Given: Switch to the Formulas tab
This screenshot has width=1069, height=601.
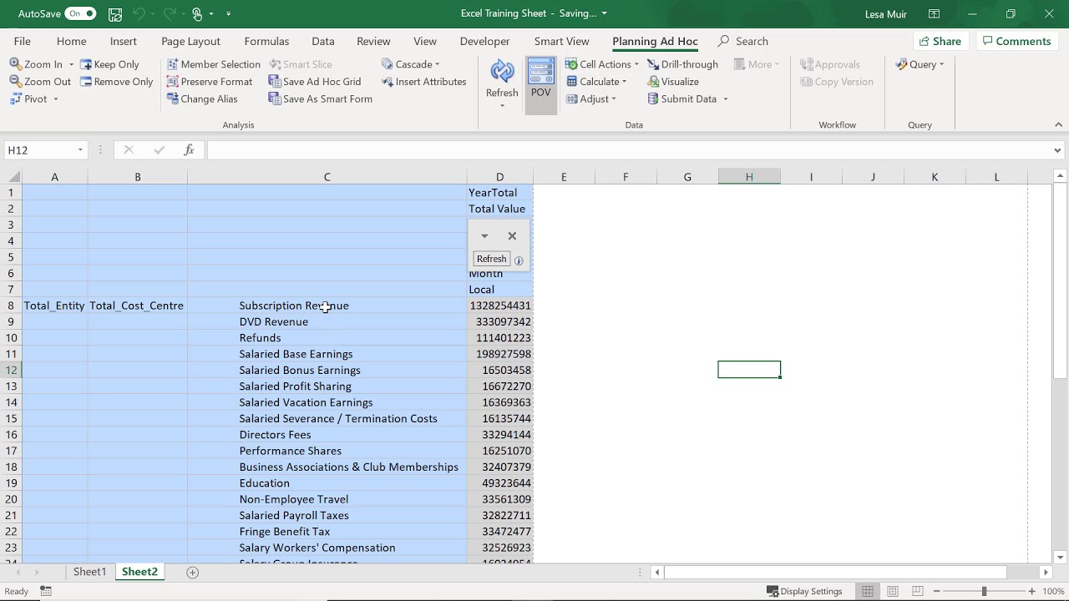Looking at the screenshot, I should (266, 41).
